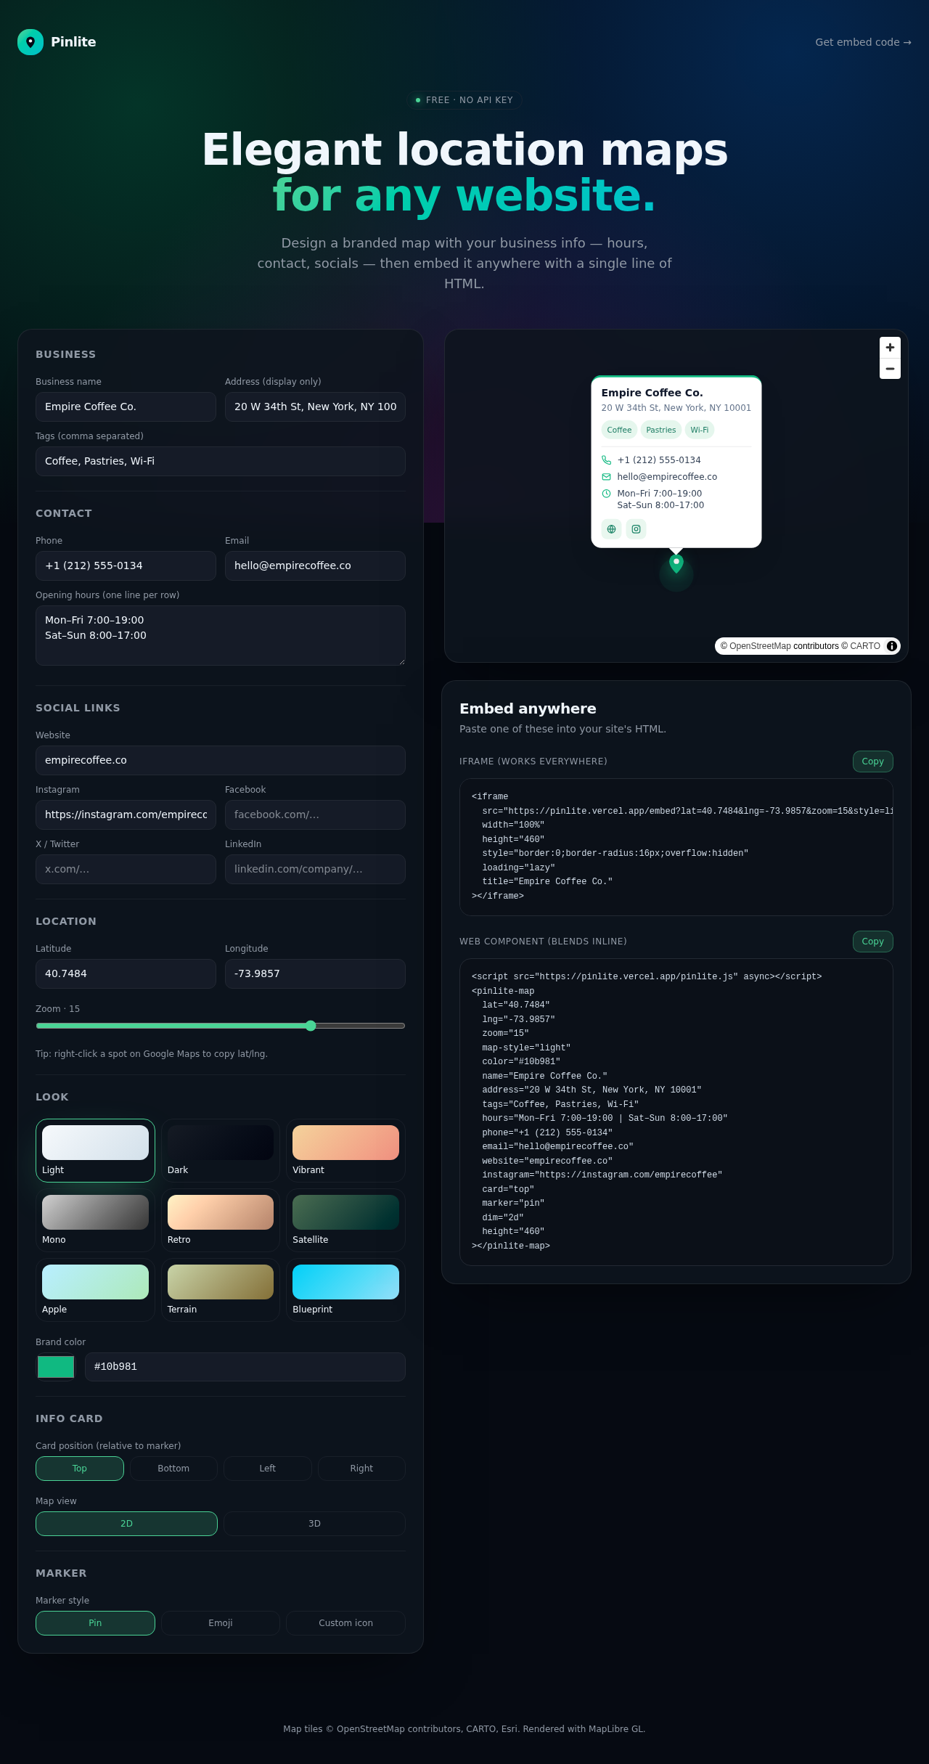Select Right card position
This screenshot has height=1764, width=929.
[x=361, y=1469]
